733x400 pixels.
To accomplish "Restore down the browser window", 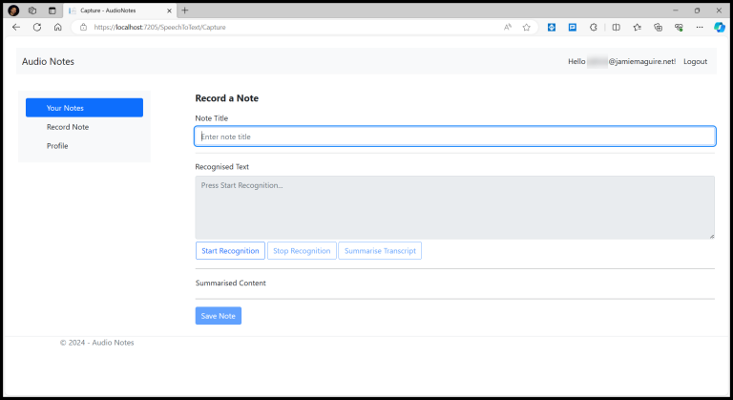I will tap(697, 11).
